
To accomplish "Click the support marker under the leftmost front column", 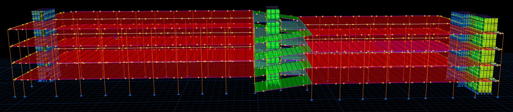I will [15, 97].
